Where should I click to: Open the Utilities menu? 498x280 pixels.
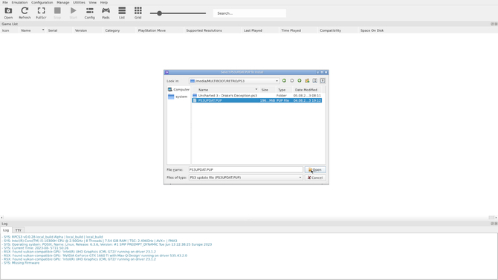pyautogui.click(x=79, y=2)
